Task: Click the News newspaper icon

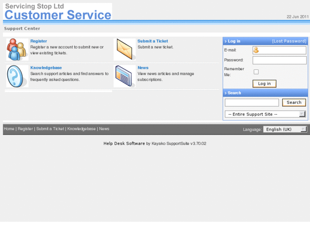Action: point(125,76)
